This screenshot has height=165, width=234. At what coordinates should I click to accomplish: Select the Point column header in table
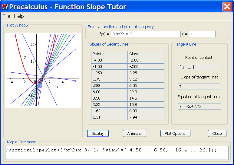[109, 54]
